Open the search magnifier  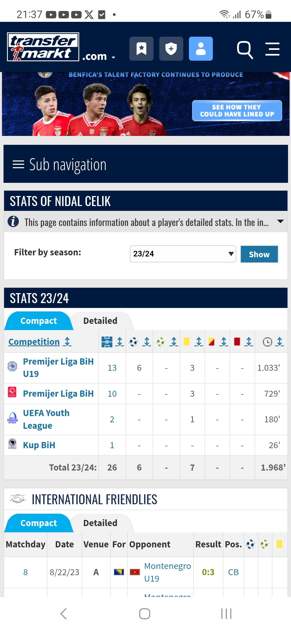[245, 50]
